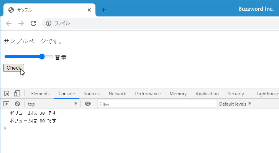Viewport: 279px width, 153px height.
Task: Click the eye icon for live expressions
Action: pyautogui.click(x=88, y=104)
